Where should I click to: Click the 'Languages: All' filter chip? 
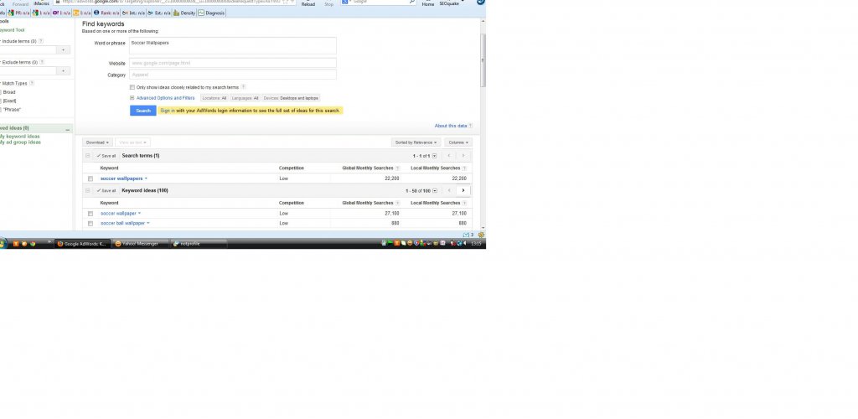pyautogui.click(x=245, y=98)
